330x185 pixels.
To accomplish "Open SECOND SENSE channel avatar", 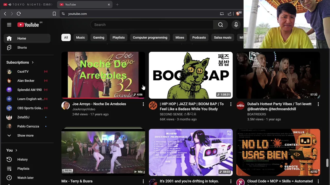I will point(153,106).
